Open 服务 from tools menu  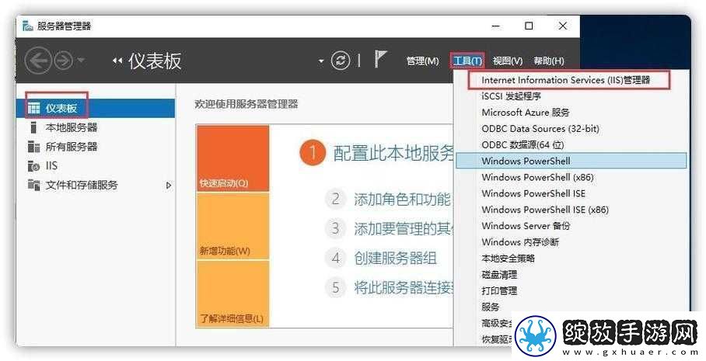(491, 307)
